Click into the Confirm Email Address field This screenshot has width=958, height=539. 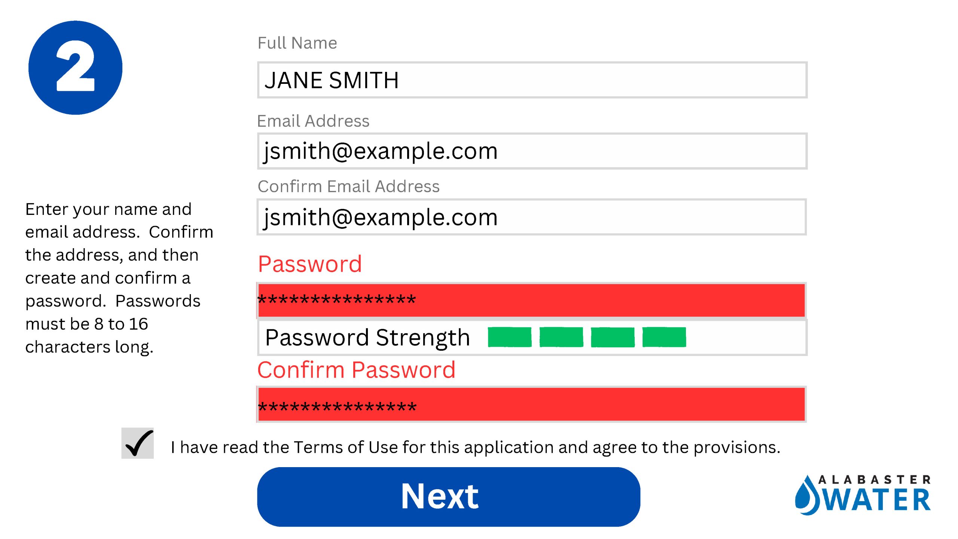(x=532, y=217)
